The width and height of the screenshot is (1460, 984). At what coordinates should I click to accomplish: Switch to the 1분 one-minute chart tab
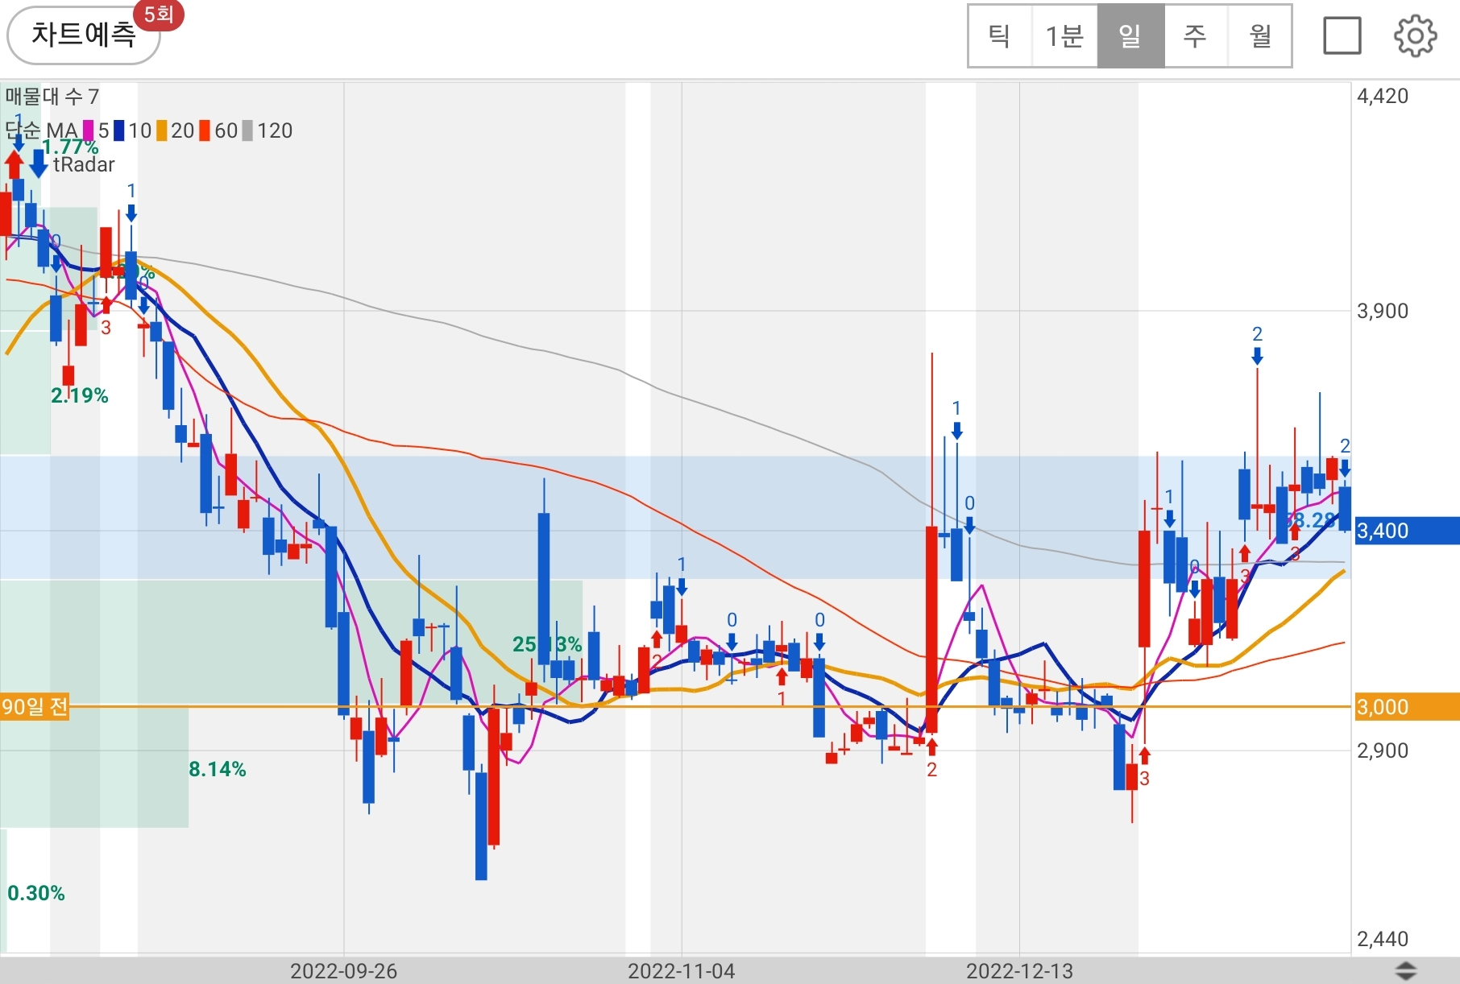(x=1064, y=36)
